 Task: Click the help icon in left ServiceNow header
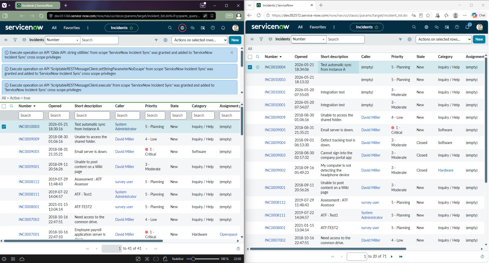click(213, 28)
